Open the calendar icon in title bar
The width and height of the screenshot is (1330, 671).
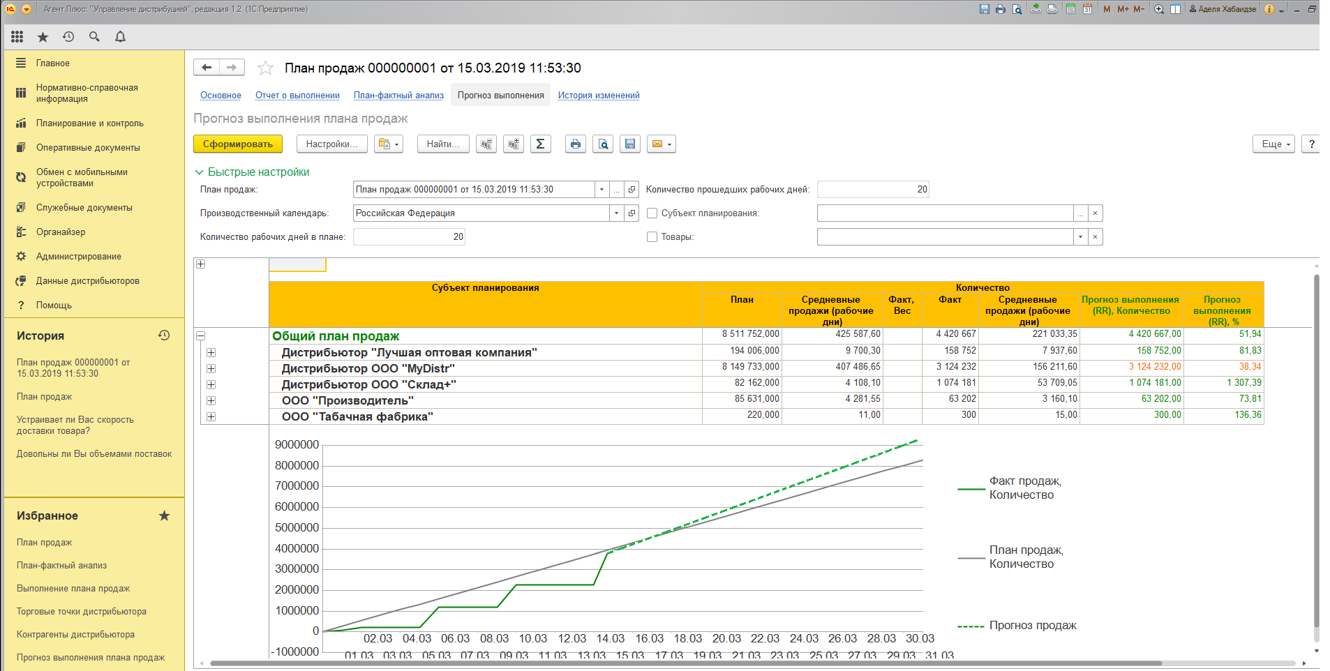1087,9
